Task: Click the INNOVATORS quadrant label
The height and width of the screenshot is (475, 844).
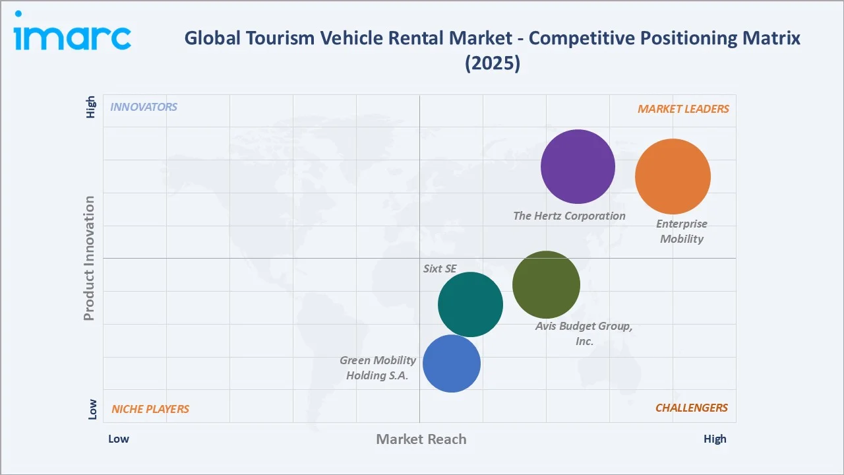Action: [x=144, y=107]
